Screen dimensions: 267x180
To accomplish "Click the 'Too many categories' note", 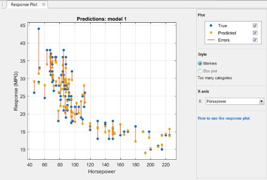I will coord(215,78).
